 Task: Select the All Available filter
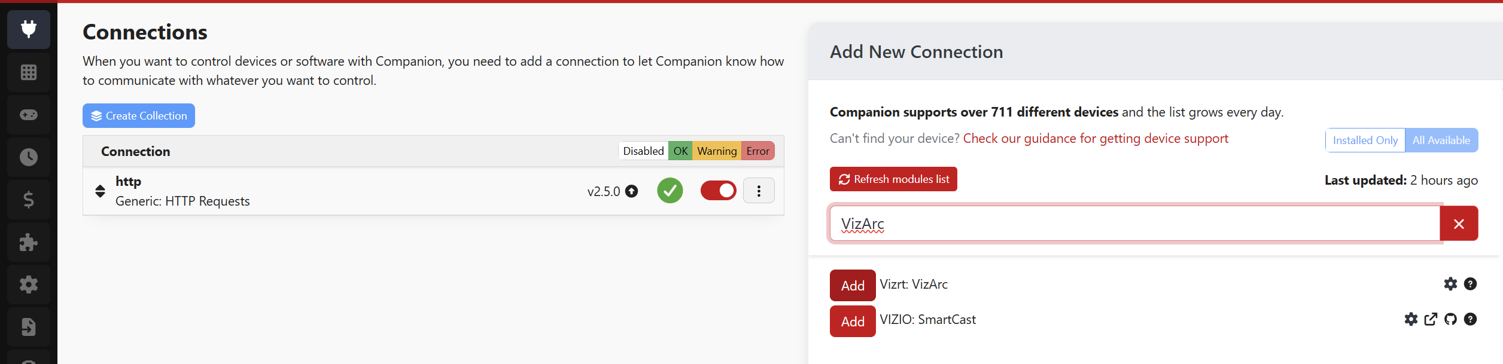pyautogui.click(x=1441, y=140)
